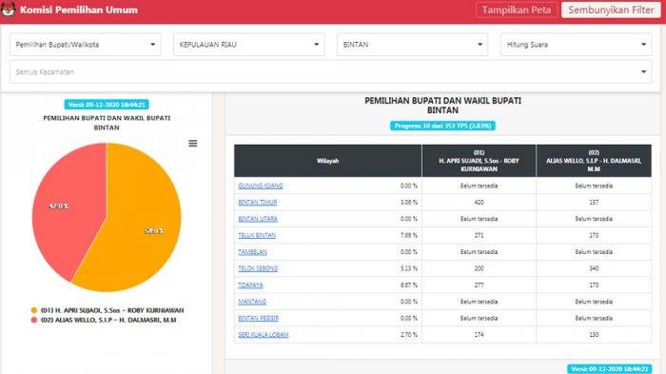
Task: Click the Sembunyikan Filter button
Action: point(611,10)
